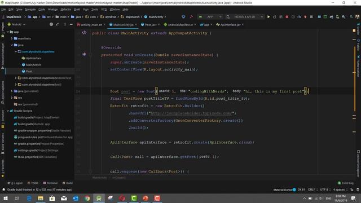Click the related XML file gutter icon
The image size is (361, 203).
point(84,33)
